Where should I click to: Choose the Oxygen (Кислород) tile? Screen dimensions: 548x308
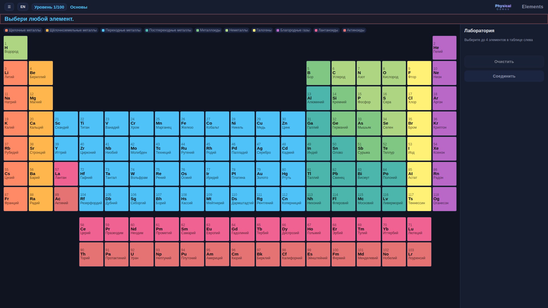(x=394, y=73)
